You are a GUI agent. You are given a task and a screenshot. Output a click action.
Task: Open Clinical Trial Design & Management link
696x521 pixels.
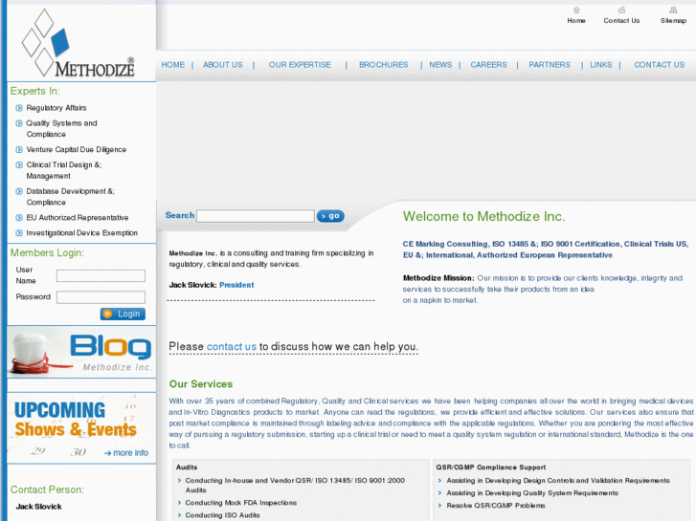coord(64,170)
